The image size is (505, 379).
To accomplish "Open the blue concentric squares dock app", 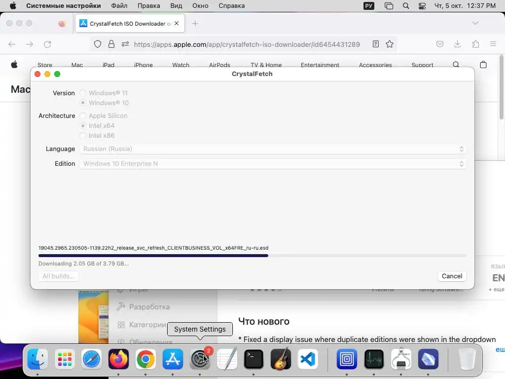I will point(347,359).
